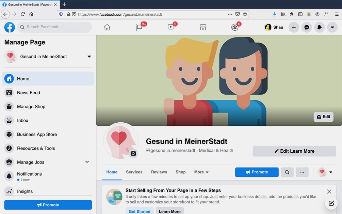342x214 pixels.
Task: Expand the Manage Jobs sidebar chevron
Action: click(x=87, y=162)
